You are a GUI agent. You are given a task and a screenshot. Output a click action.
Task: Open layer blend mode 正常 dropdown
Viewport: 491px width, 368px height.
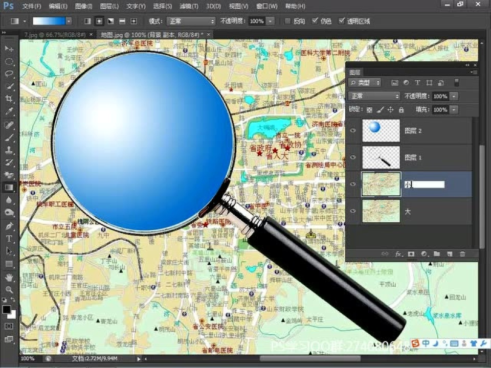pos(374,96)
